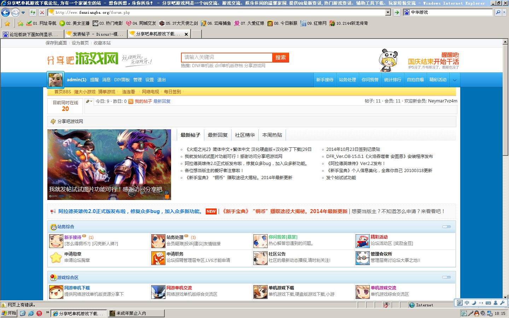Click the popup blocker eye icon in status bar
The height and width of the screenshot is (318, 509).
pos(386,305)
